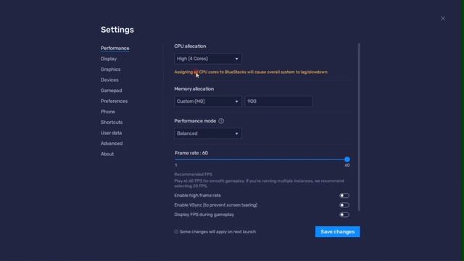Toggle Enable high frame rate

(x=344, y=196)
